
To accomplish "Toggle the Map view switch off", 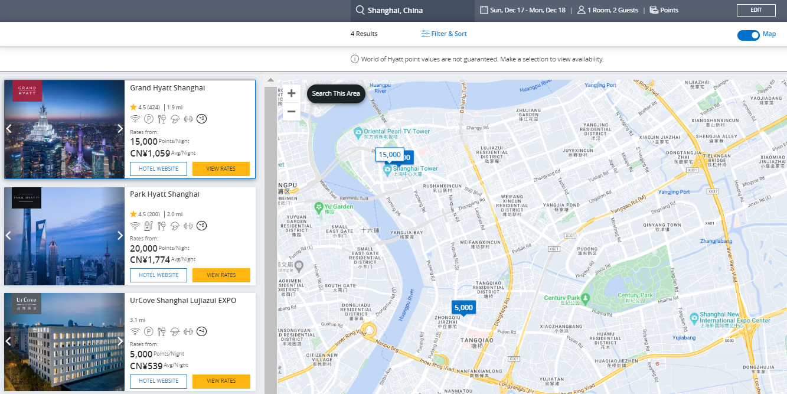I will click(x=749, y=35).
